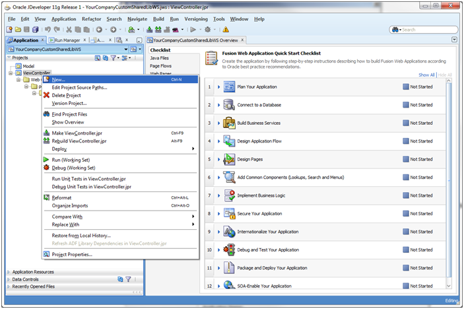Toggle status box for Secure Your Application

[406, 213]
